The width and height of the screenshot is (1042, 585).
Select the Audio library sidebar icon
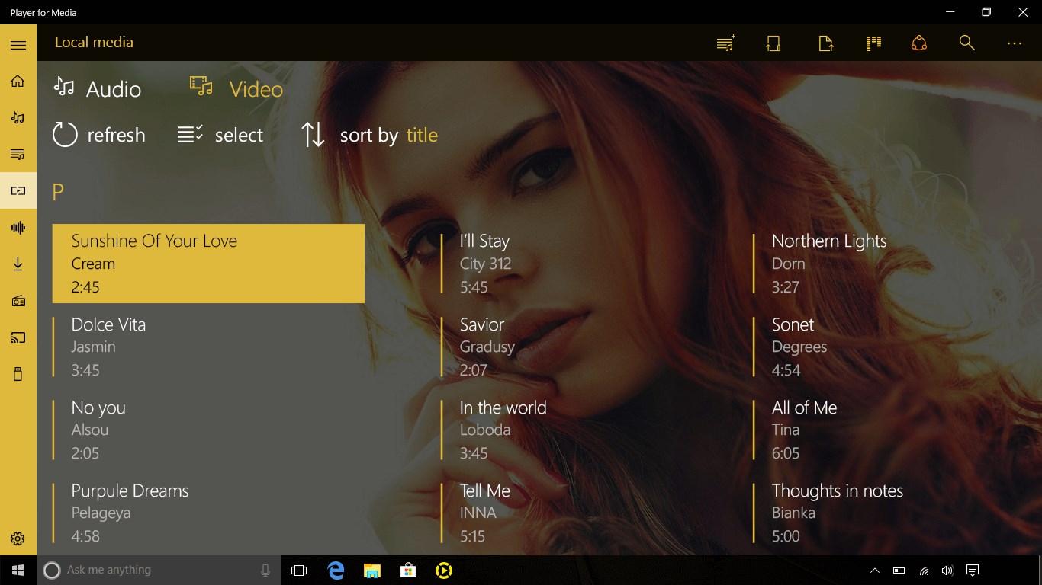point(18,117)
